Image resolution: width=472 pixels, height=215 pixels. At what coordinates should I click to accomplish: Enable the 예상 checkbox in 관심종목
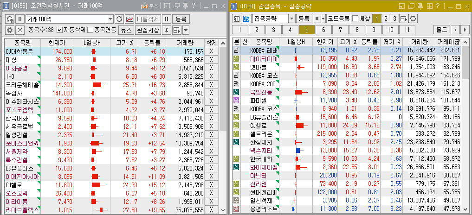pos(355,19)
